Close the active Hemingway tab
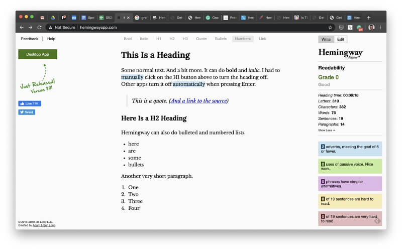 pos(129,18)
